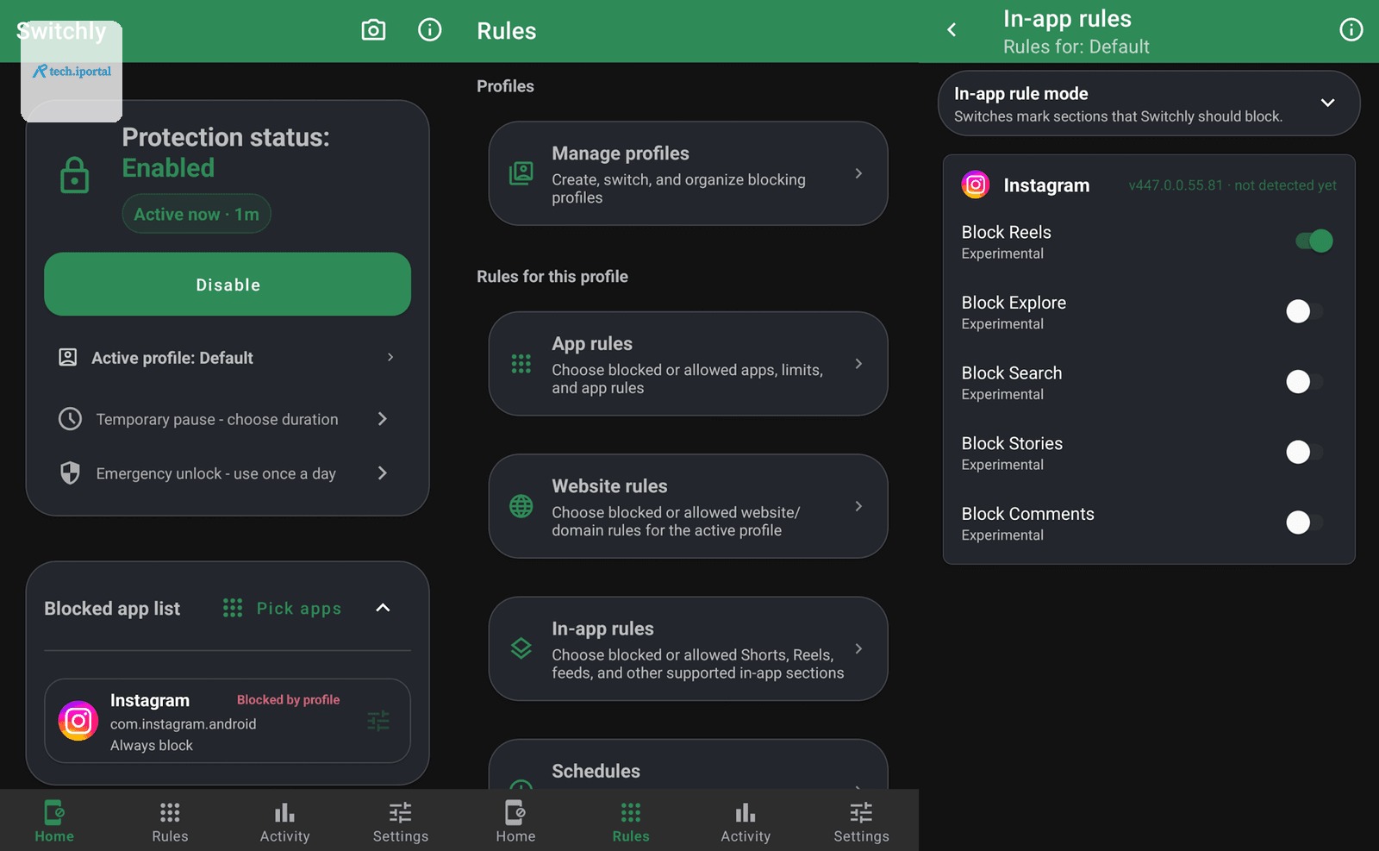
Task: Open In-app rules chevron arrow
Action: (x=858, y=648)
